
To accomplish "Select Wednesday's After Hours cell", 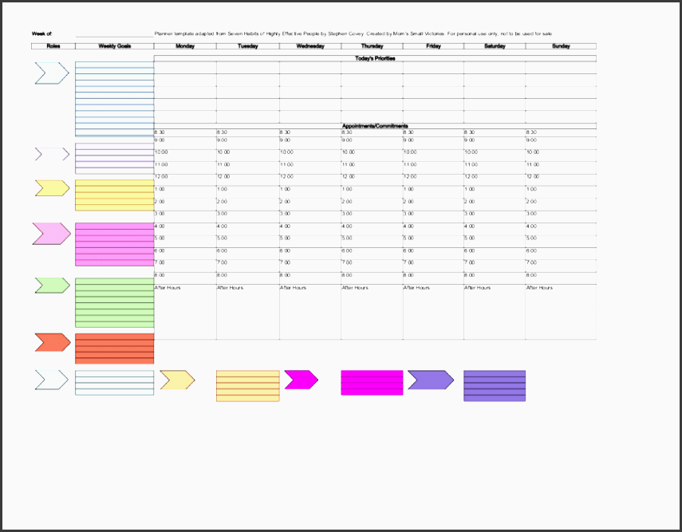I will 310,312.
